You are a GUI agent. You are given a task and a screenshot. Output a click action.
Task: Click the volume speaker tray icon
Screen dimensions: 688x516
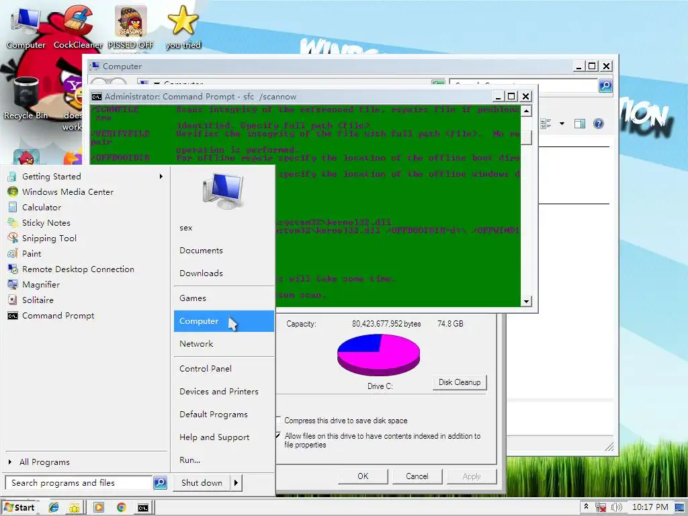click(617, 507)
